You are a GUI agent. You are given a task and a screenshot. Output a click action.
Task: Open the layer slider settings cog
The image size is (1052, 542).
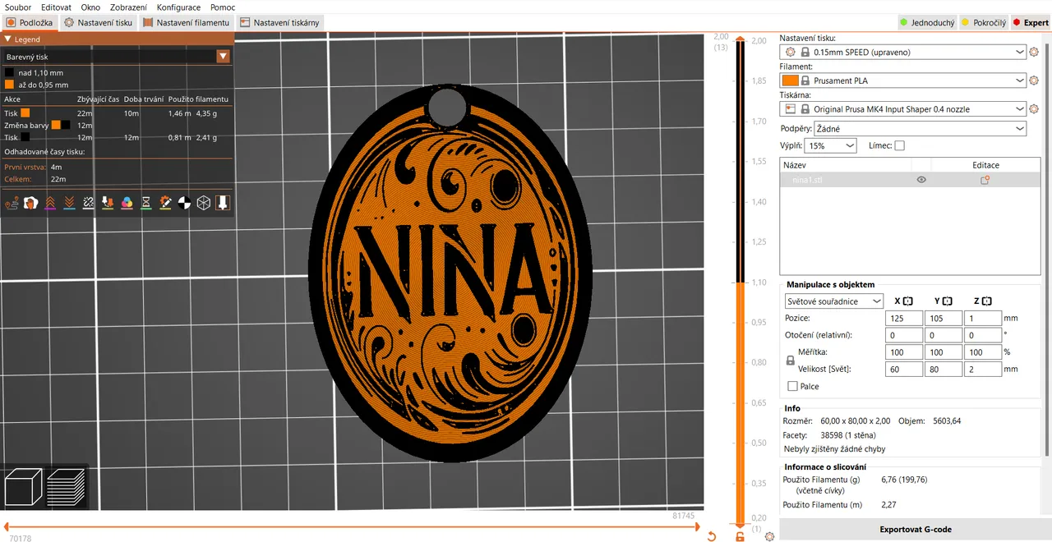click(769, 536)
